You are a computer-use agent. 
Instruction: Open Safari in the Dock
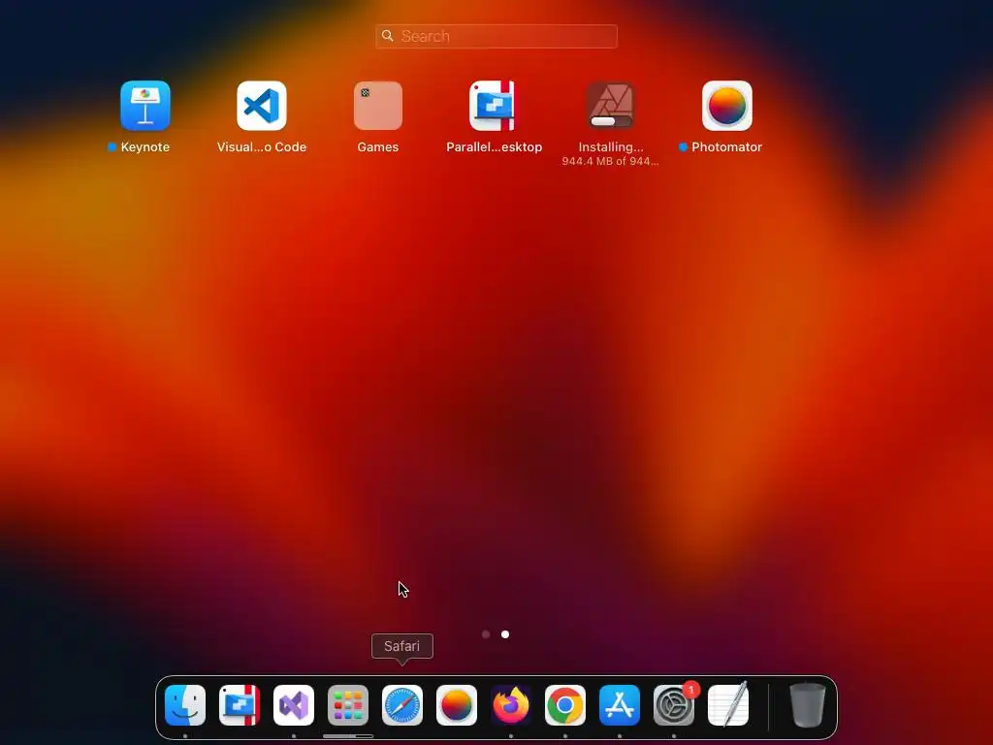(x=402, y=705)
